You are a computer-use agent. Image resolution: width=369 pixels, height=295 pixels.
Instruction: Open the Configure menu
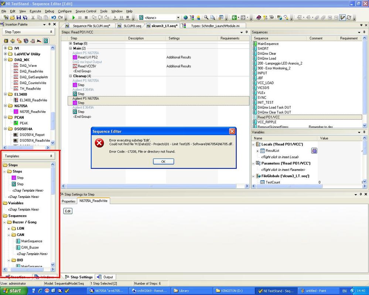coord(65,11)
